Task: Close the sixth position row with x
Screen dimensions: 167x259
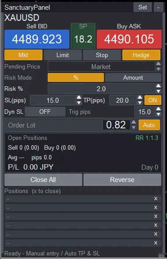Action: click(x=156, y=243)
